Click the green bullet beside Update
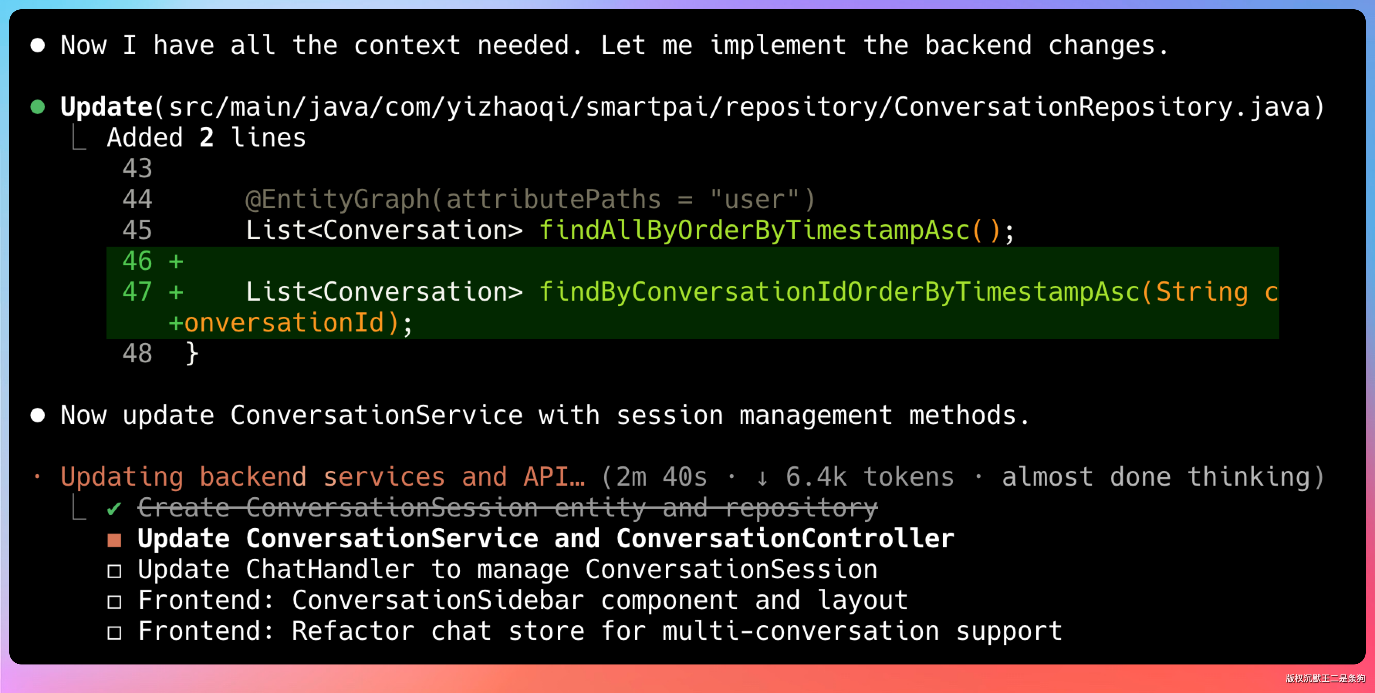The image size is (1375, 693). tap(37, 107)
